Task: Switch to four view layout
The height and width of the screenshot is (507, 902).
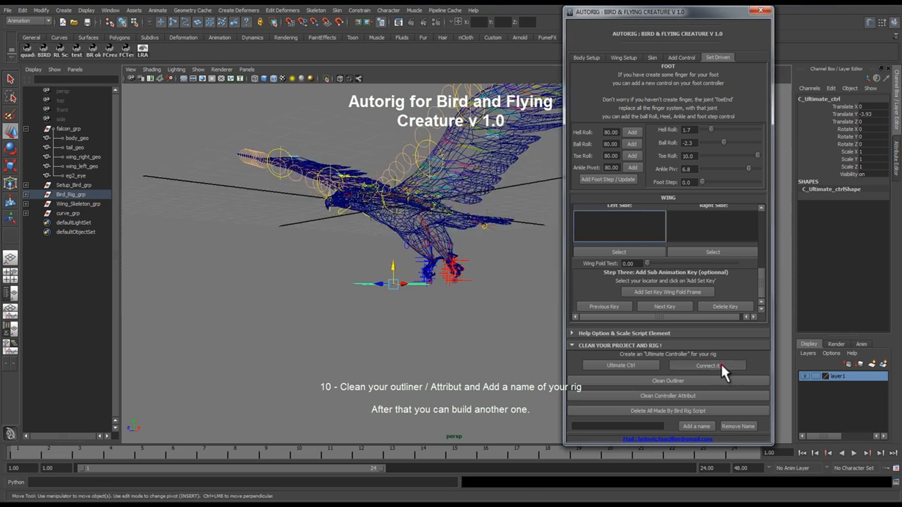Action: (10, 276)
